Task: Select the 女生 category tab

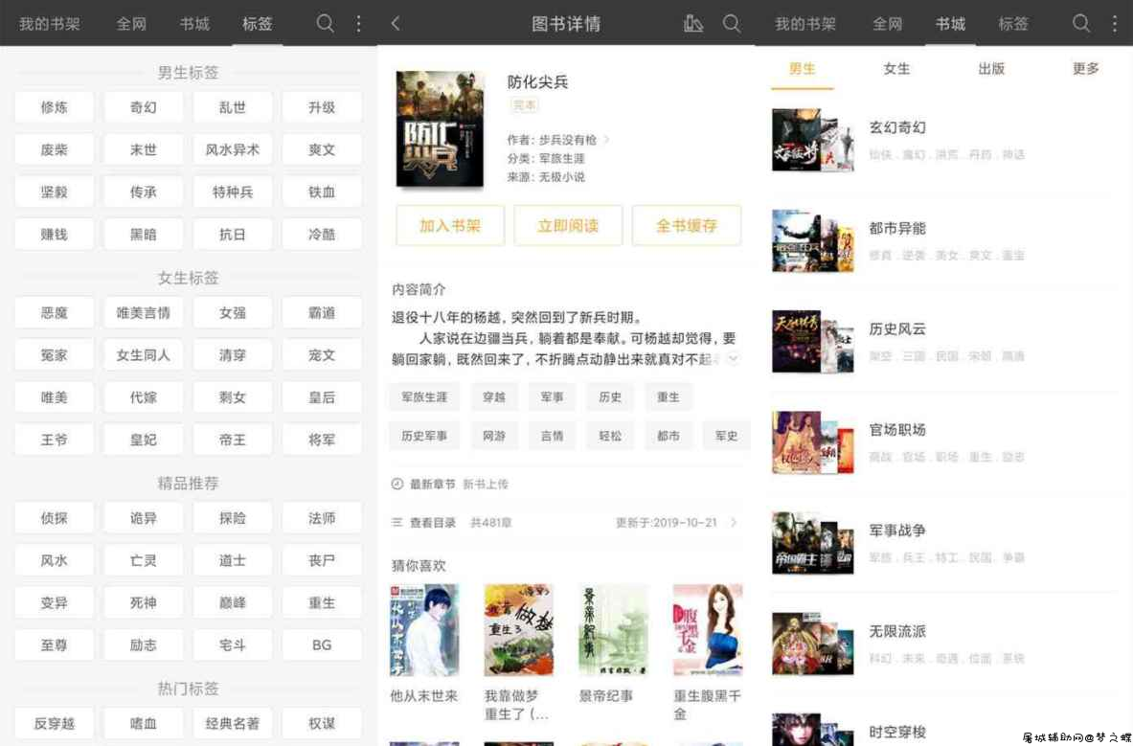Action: point(896,69)
